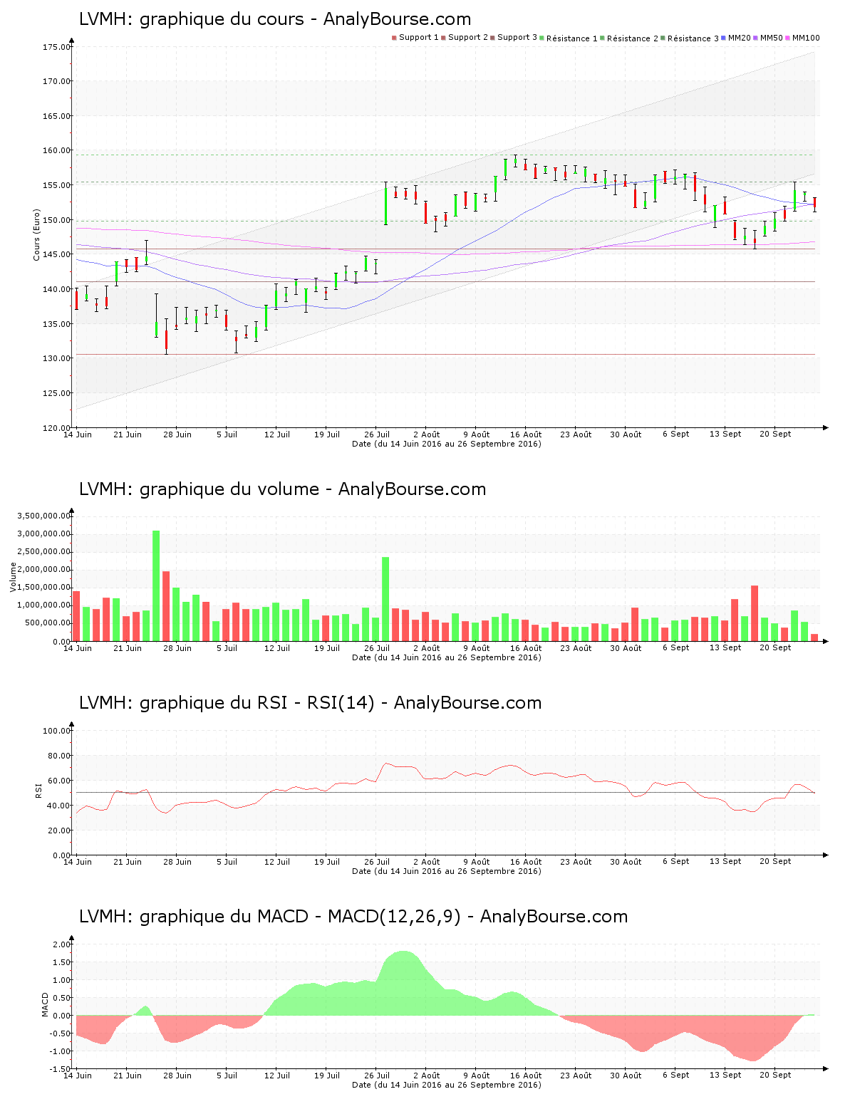Click the 'MACD' vertical axis title
The width and height of the screenshot is (855, 1104).
pyautogui.click(x=46, y=1004)
